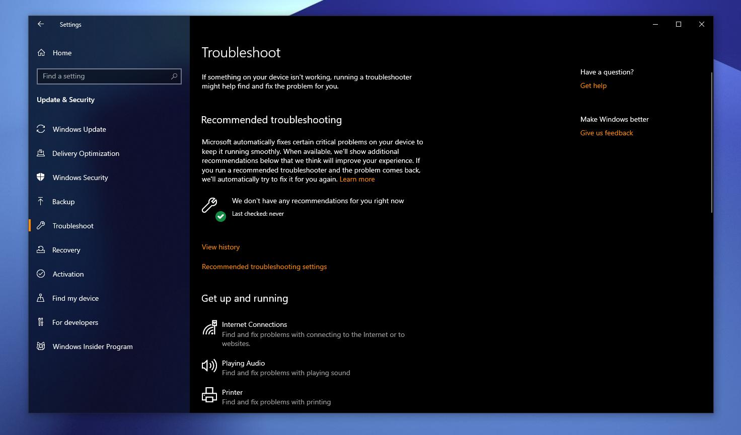
Task: Click View history link
Action: (220, 247)
